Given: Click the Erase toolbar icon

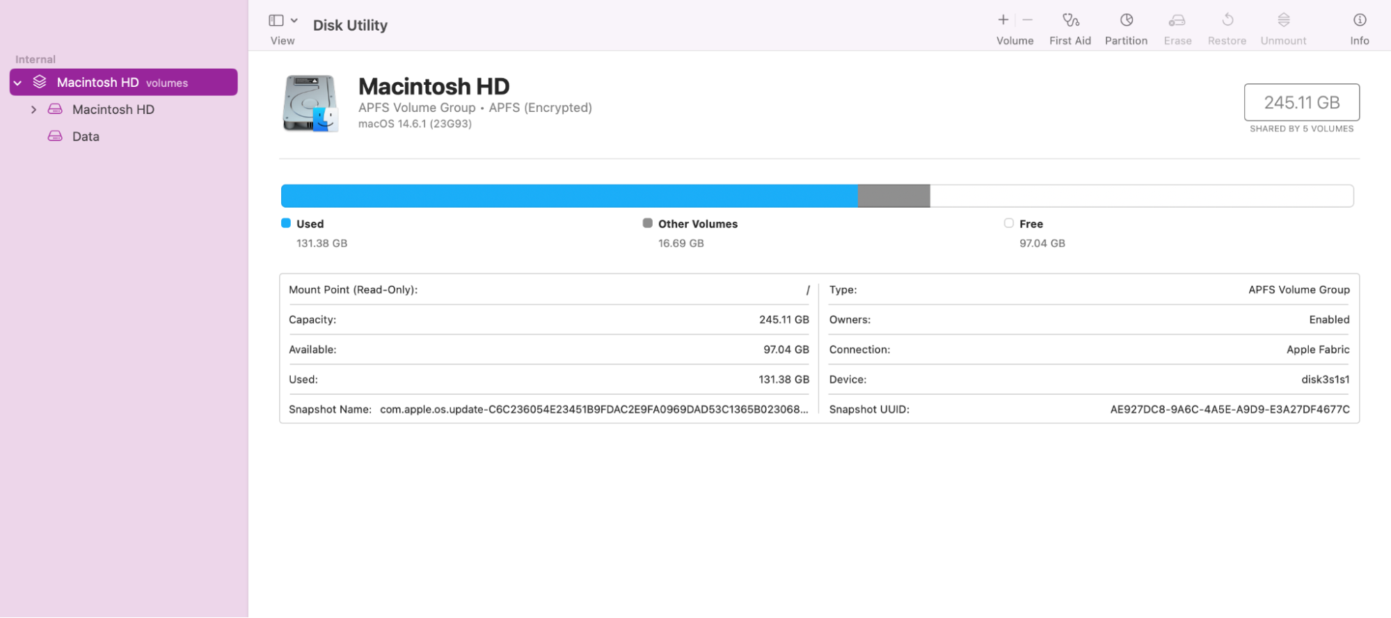Looking at the screenshot, I should pos(1177,19).
